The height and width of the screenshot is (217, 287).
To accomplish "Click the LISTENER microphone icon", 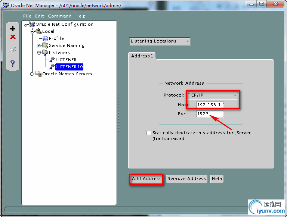I will pos(52,60).
